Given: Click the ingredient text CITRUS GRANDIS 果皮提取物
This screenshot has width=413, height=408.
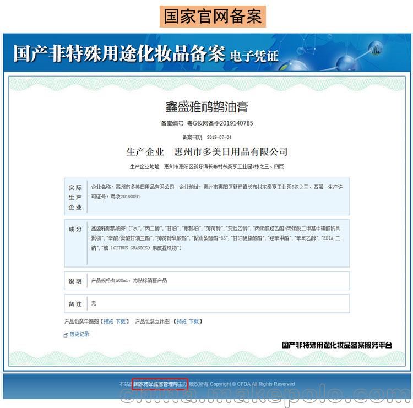Looking at the screenshot, I should 143,248.
